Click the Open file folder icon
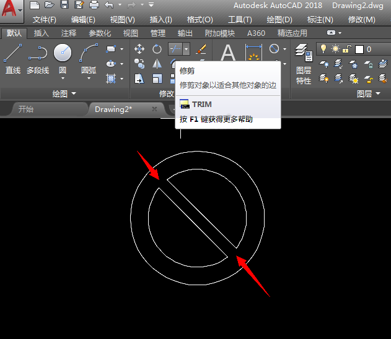Image resolution: width=391 pixels, height=339 pixels. 50,5
